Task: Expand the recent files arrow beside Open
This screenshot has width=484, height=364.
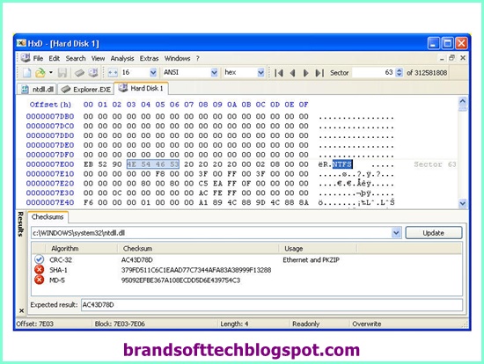Action: (51, 73)
